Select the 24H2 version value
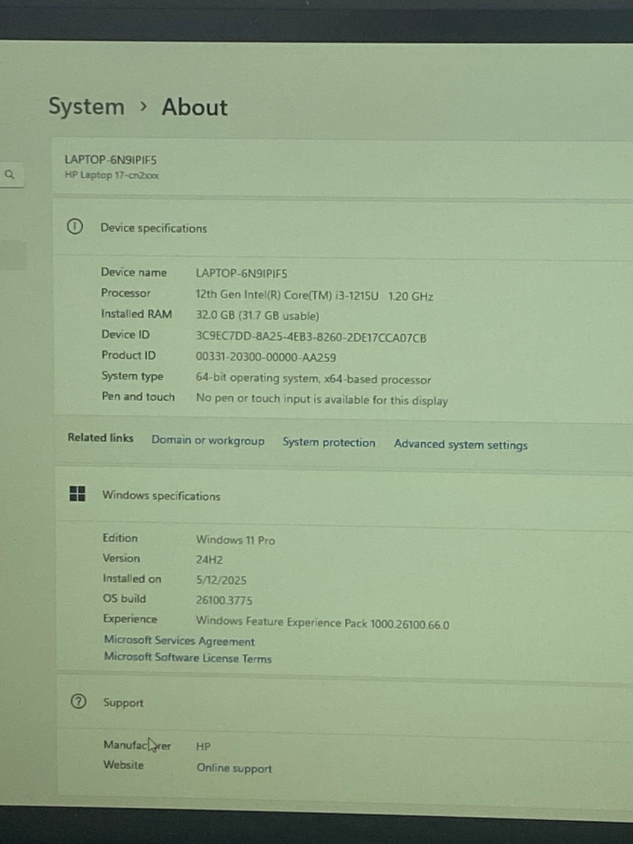The image size is (633, 844). pyautogui.click(x=209, y=560)
